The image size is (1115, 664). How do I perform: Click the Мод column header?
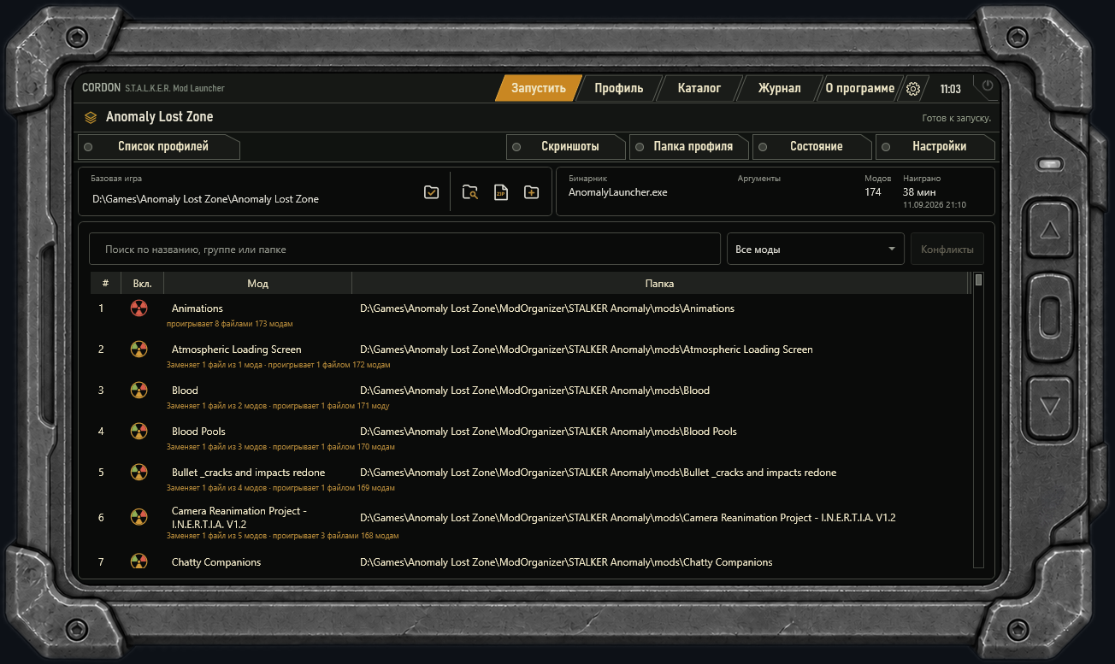point(257,284)
